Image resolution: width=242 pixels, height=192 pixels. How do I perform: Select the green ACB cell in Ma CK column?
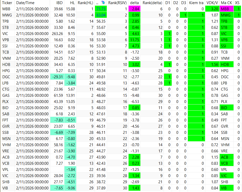[x=226, y=157]
